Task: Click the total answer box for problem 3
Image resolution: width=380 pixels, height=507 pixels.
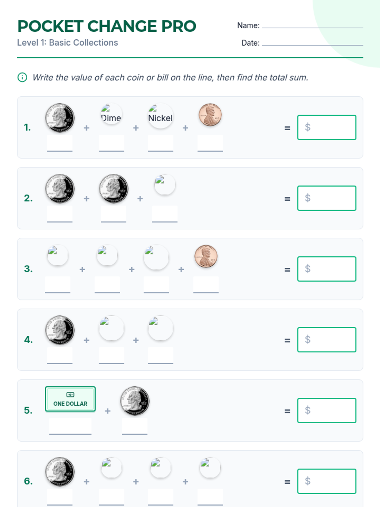Action: click(327, 269)
